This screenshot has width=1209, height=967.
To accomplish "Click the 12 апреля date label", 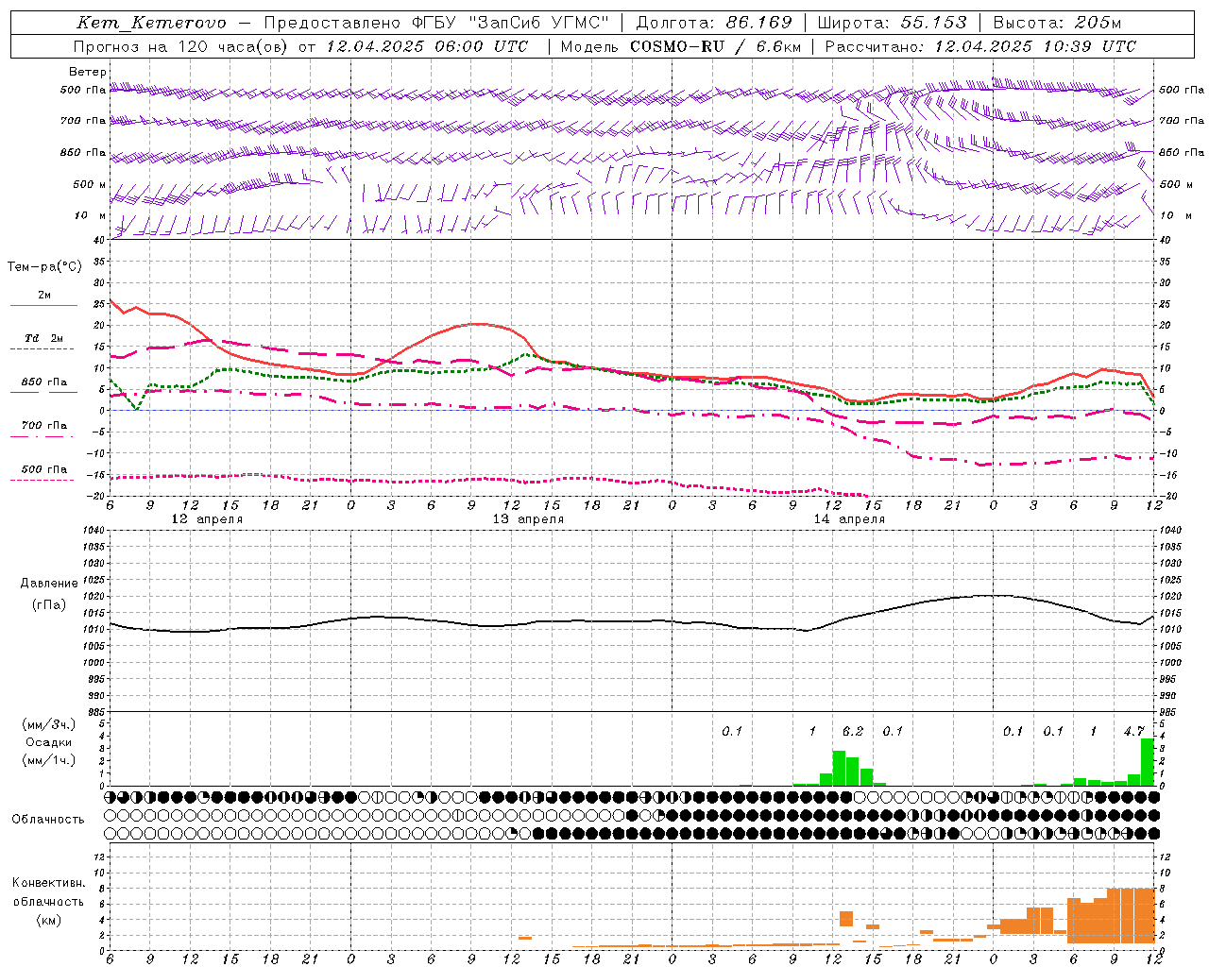I will pyautogui.click(x=207, y=518).
